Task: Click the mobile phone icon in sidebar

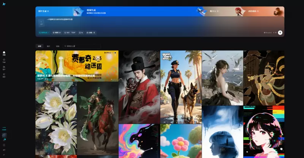Action: pos(4,145)
